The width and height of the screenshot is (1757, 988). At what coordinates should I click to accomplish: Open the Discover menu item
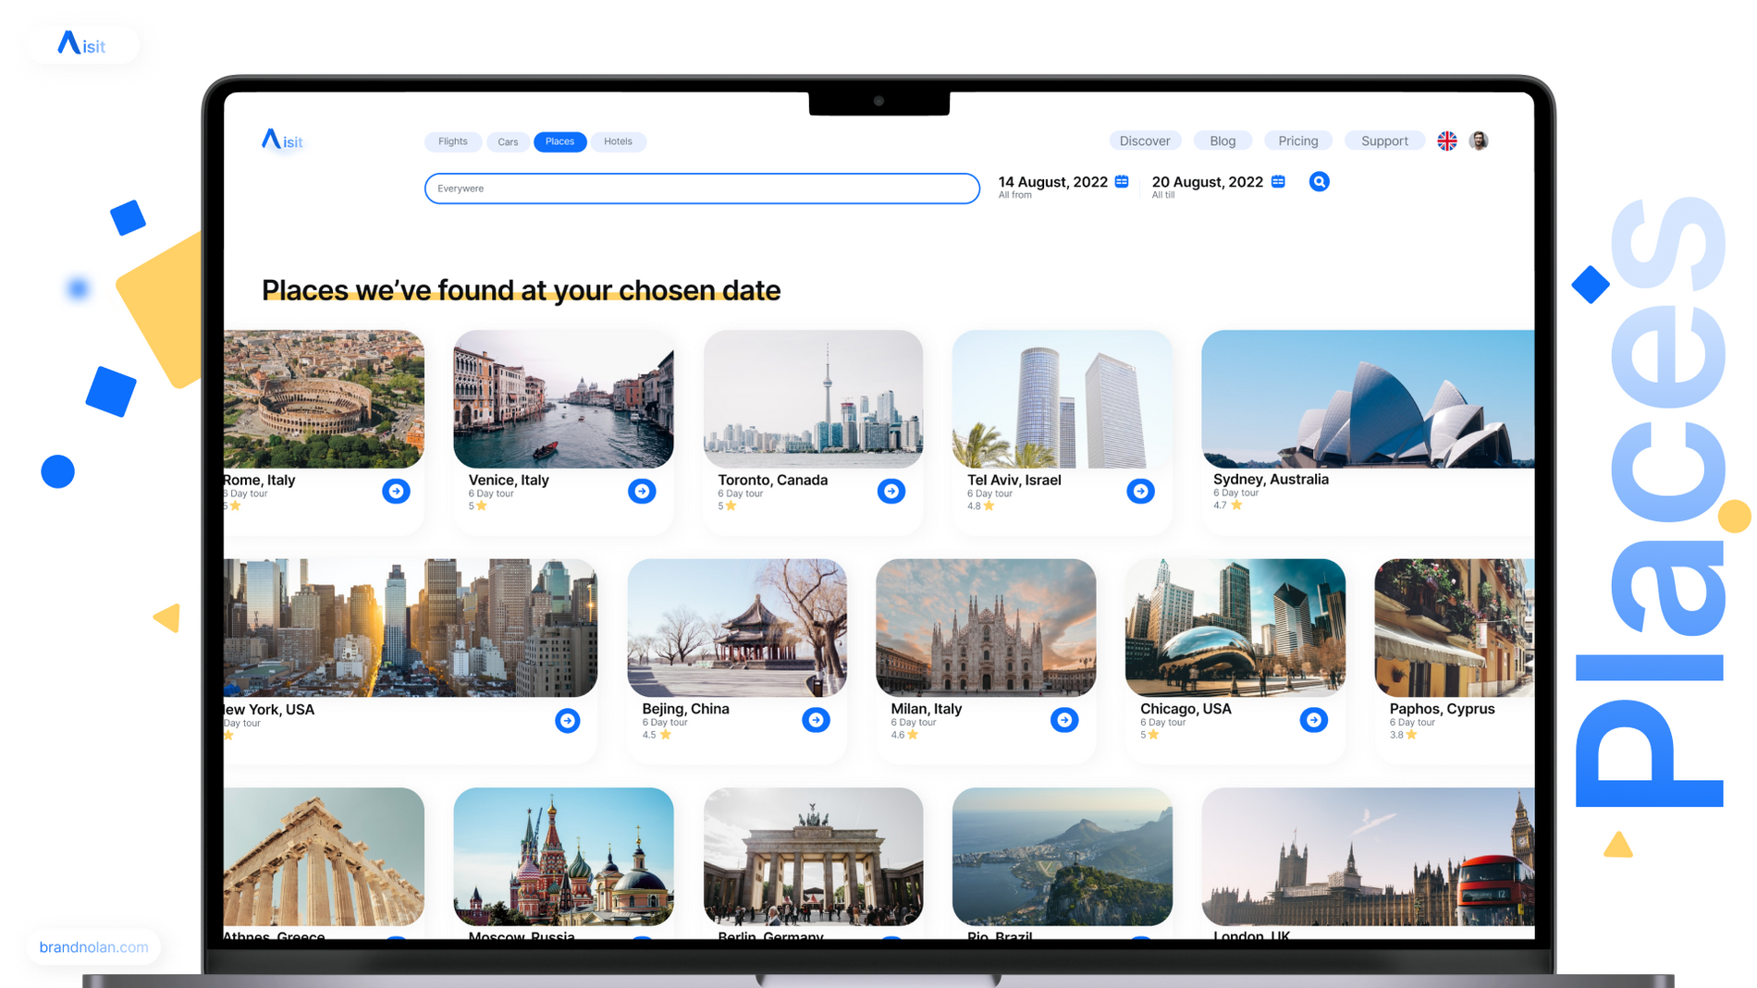click(1145, 140)
